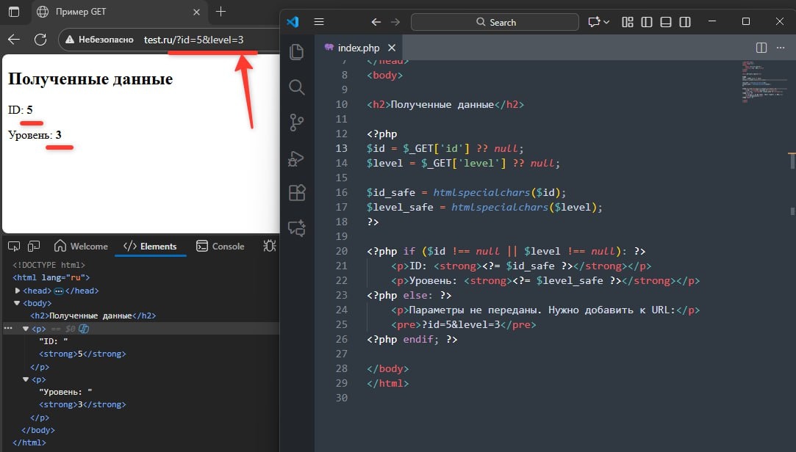Select the html lang="ru" DOM node
Screen dimensions: 796x452
pos(51,277)
